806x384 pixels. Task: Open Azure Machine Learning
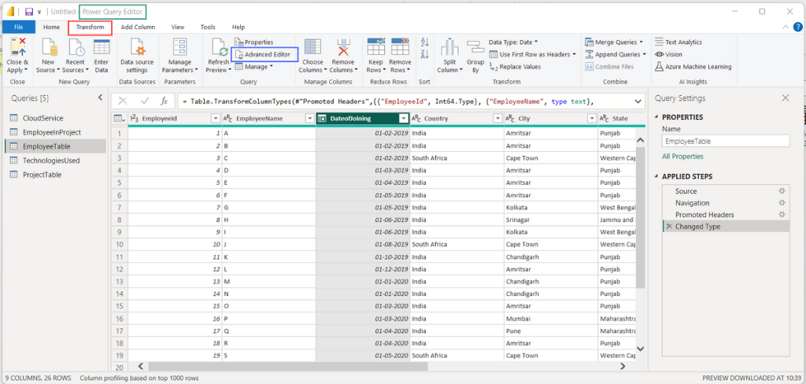[693, 67]
